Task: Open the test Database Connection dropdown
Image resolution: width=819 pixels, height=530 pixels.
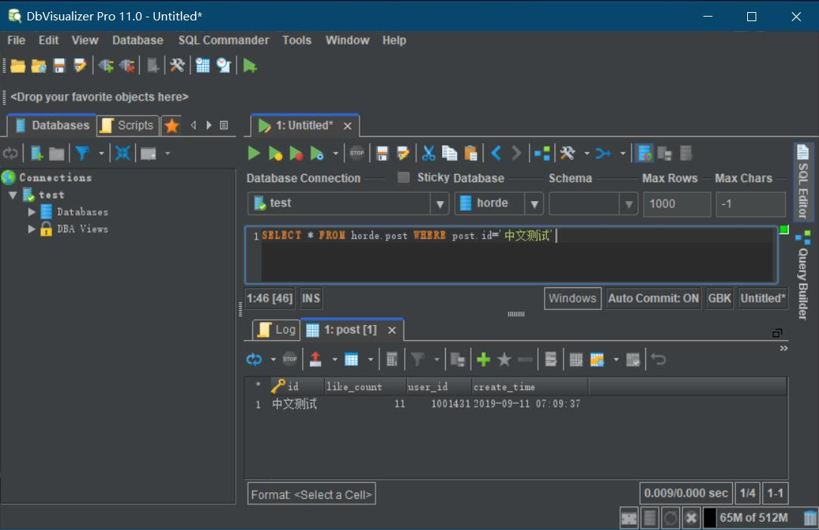Action: coord(439,204)
